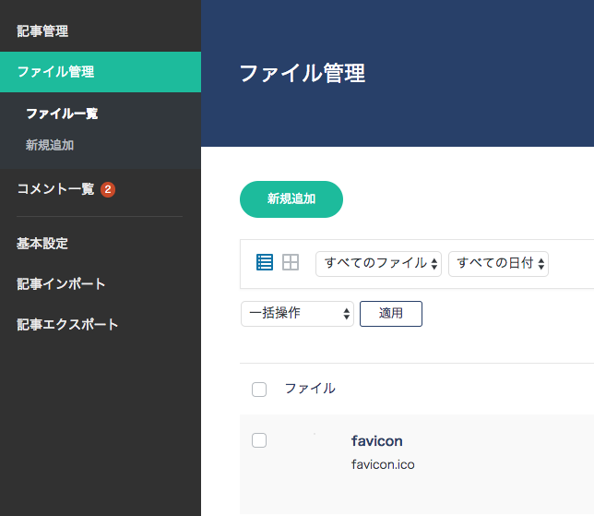Click the ファイル column header
594x516 pixels.
[x=310, y=389]
